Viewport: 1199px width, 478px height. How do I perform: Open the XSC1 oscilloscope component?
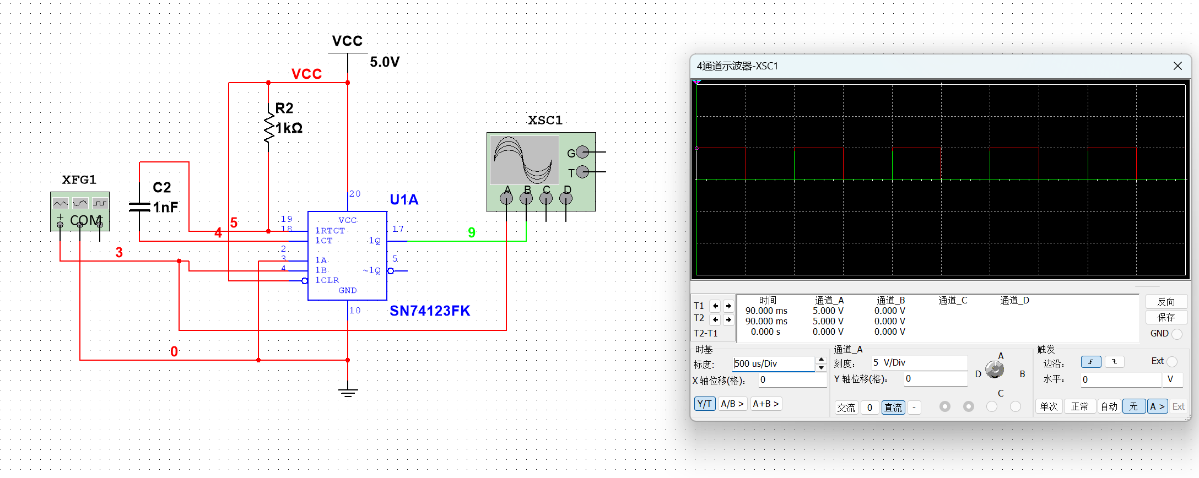[x=540, y=171]
